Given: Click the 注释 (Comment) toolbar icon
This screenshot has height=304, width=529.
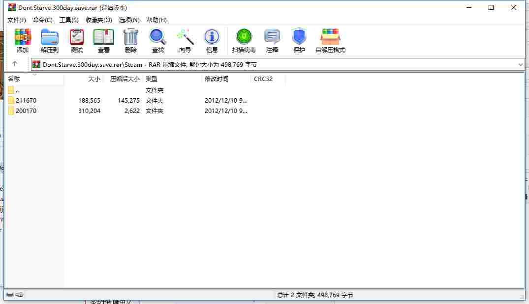Looking at the screenshot, I should 272,37.
